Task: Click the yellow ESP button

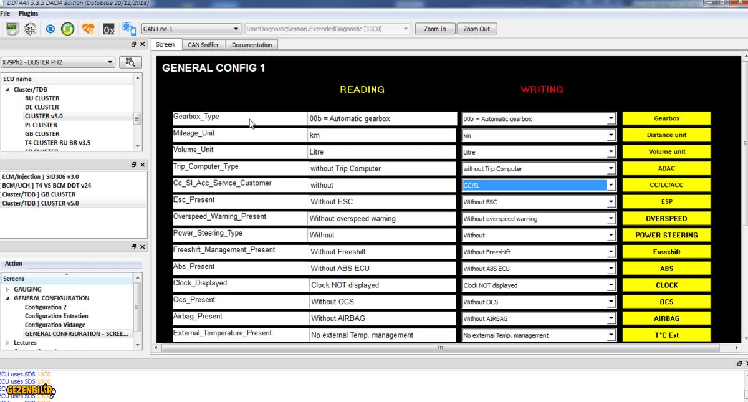Action: point(666,202)
